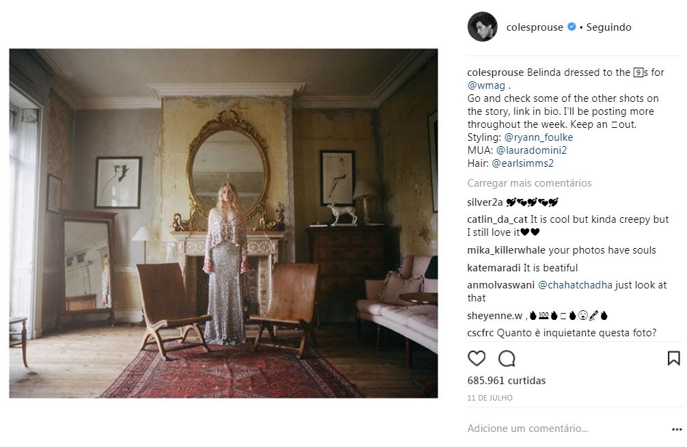
Task: Open the comment bubble icon
Action: point(507,358)
